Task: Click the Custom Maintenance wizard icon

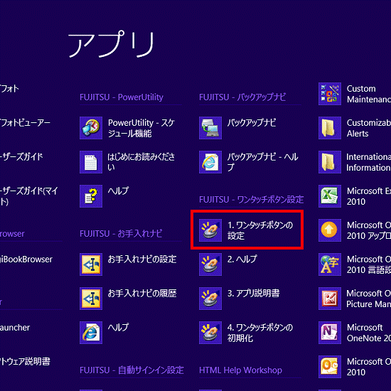Action: (x=330, y=94)
